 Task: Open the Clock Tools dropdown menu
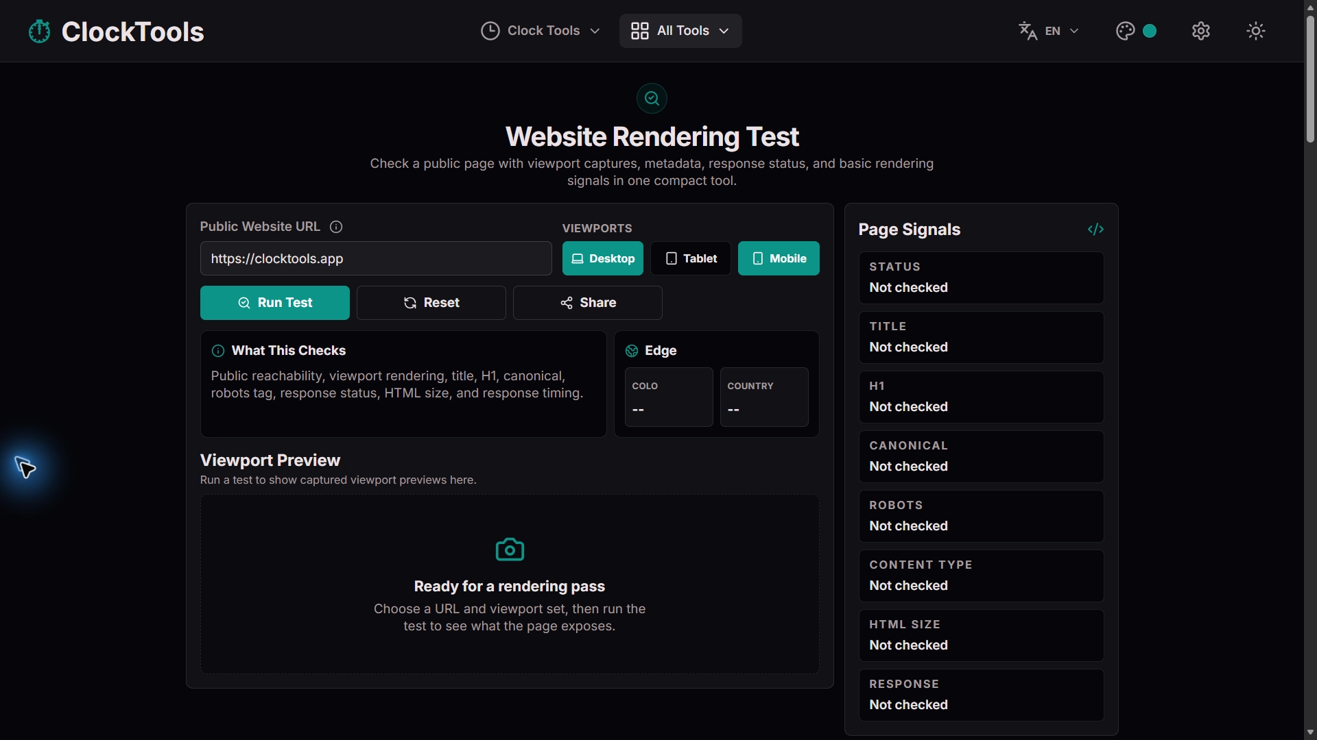tap(541, 31)
